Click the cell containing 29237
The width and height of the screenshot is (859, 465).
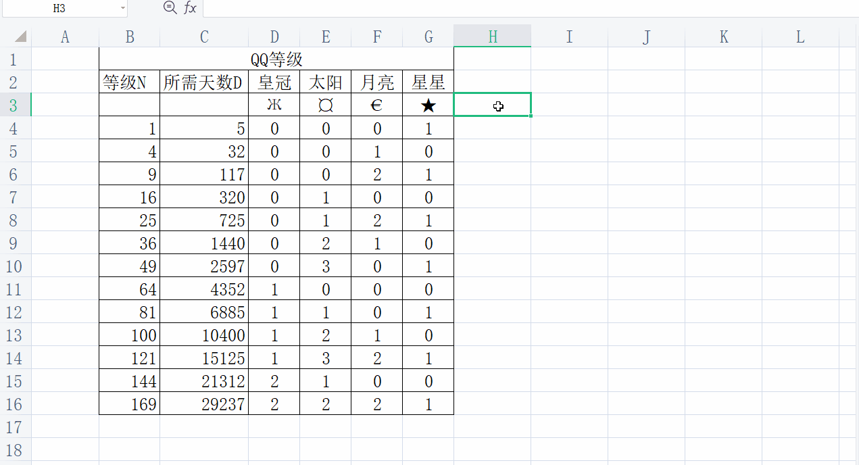point(204,404)
